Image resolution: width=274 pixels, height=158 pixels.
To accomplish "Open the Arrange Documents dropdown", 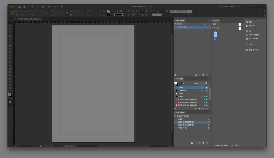I will pos(56,7).
